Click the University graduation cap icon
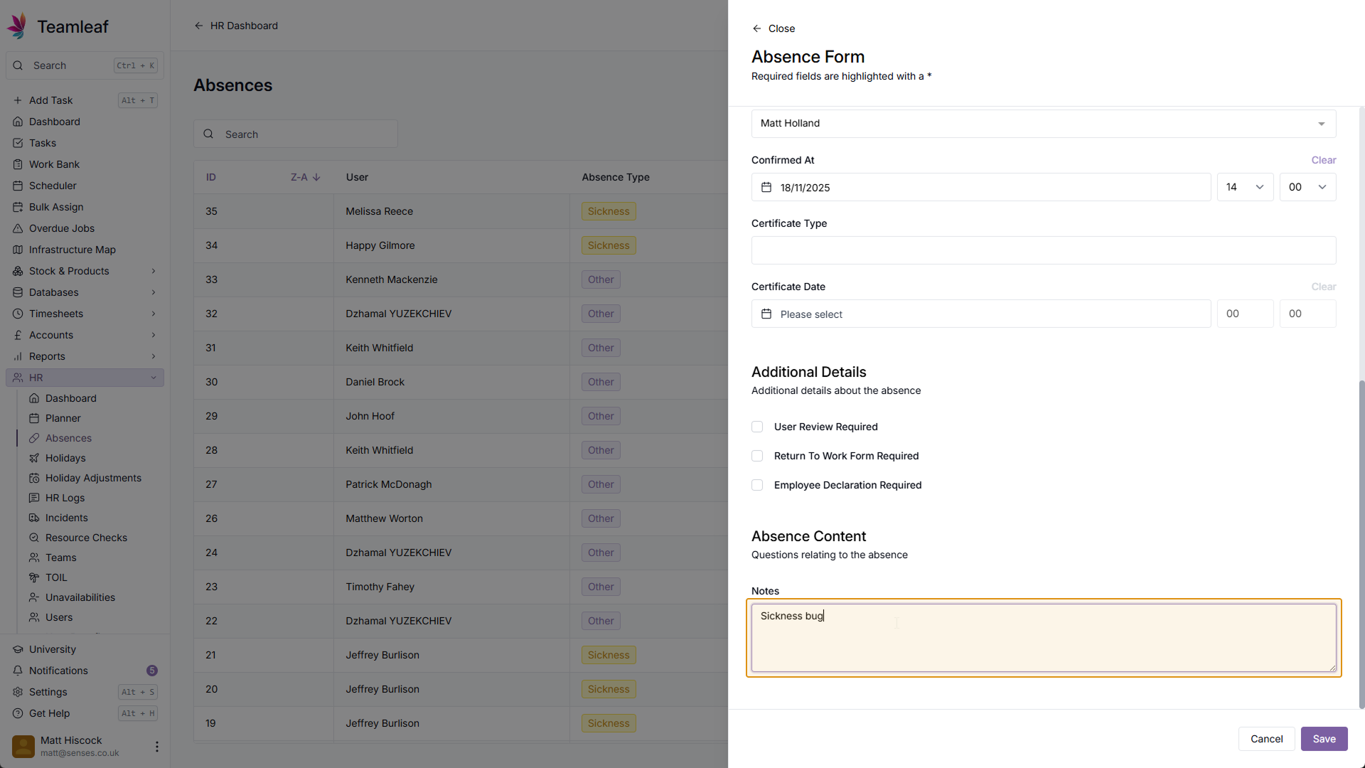Viewport: 1365px width, 768px height. pyautogui.click(x=18, y=649)
